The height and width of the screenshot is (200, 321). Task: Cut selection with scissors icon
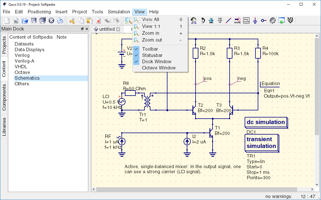(x=72, y=20)
